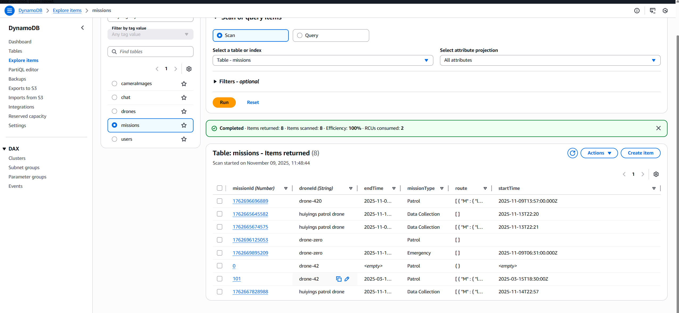
Task: Open Backups in the sidebar
Action: pos(17,79)
